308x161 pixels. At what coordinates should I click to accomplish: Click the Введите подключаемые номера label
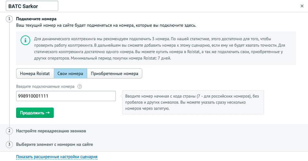(45, 87)
